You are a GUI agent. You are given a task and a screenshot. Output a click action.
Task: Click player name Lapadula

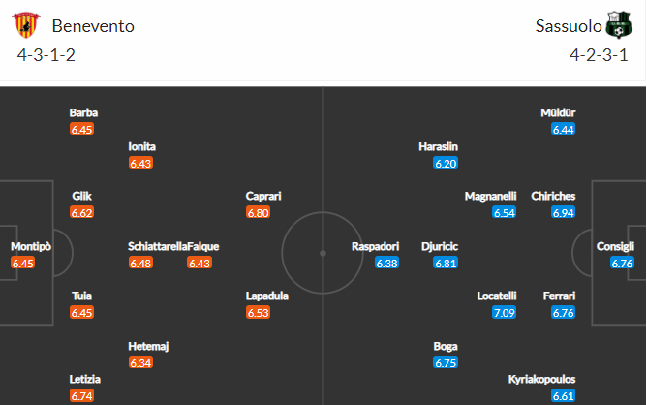coord(267,296)
